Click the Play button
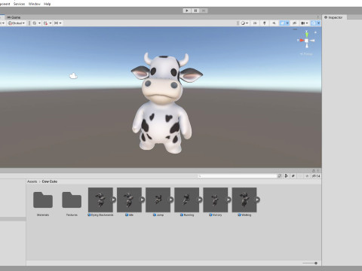 (187, 11)
